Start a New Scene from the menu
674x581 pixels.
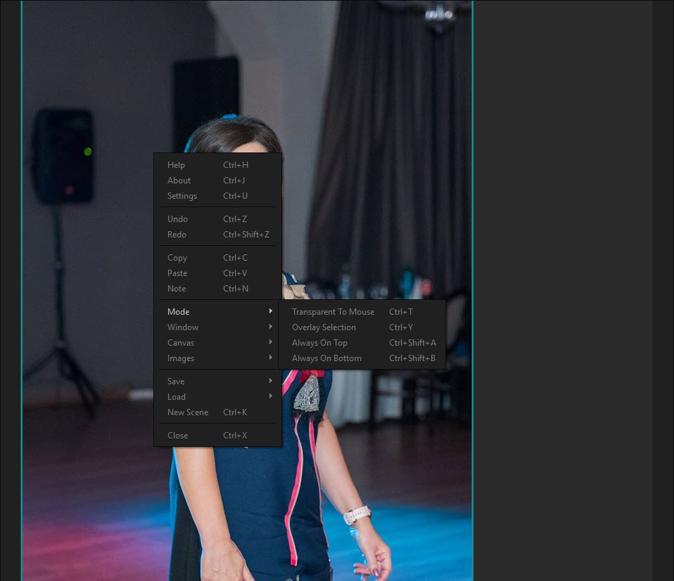pos(217,412)
